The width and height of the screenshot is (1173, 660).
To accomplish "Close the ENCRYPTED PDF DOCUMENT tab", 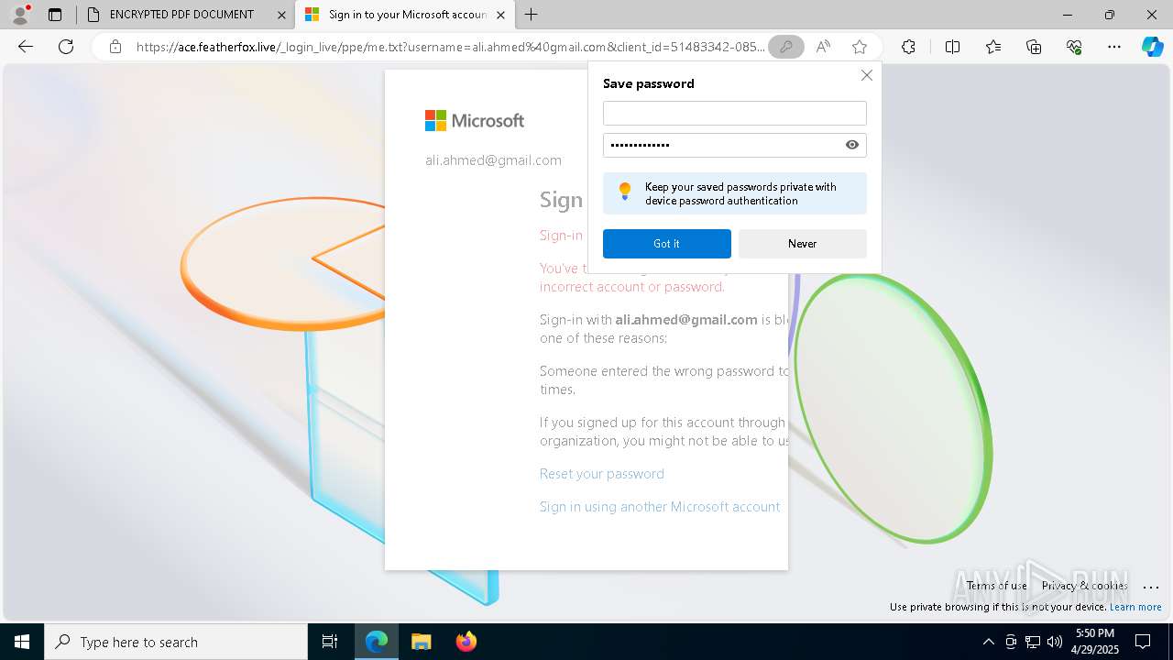I will (281, 15).
